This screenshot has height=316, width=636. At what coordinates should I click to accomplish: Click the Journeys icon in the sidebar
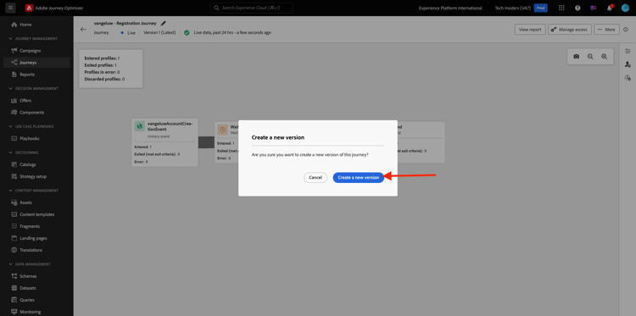click(14, 63)
